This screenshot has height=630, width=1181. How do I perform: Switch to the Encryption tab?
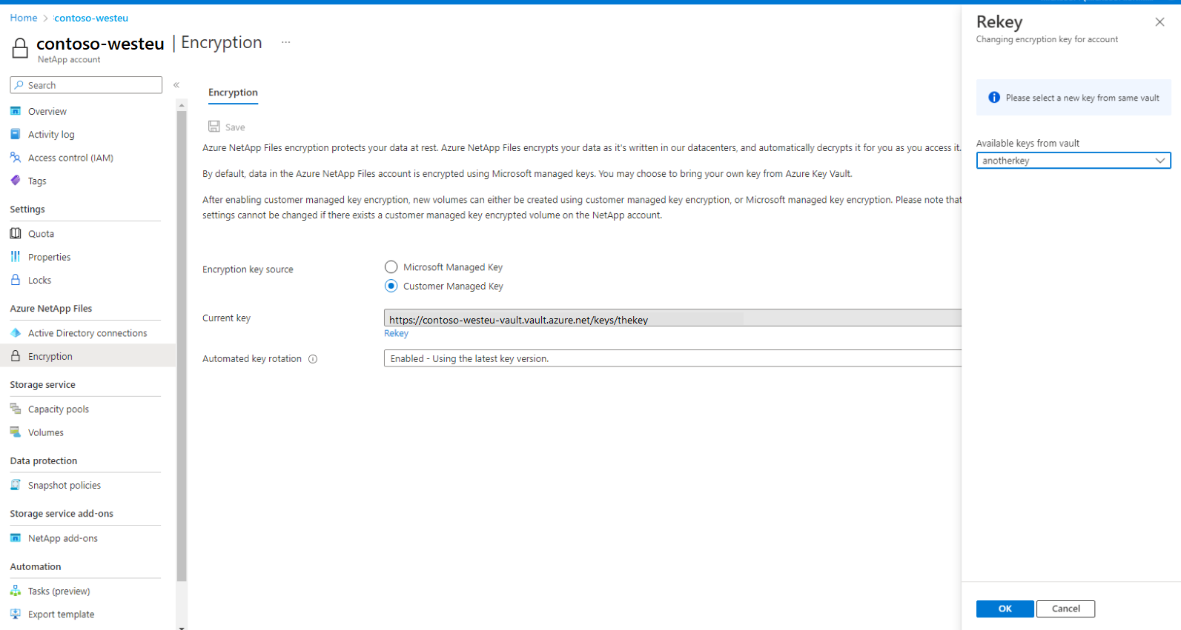(233, 93)
